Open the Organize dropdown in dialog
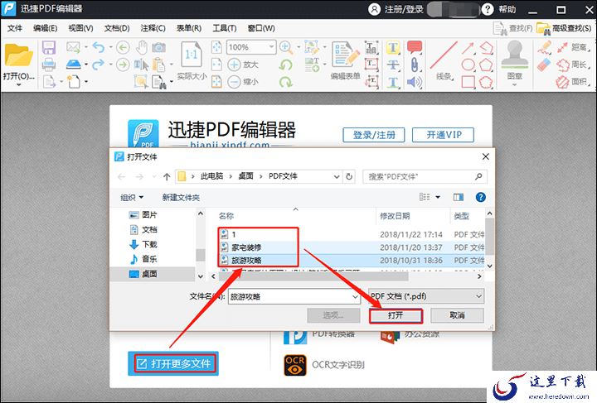 (x=132, y=198)
